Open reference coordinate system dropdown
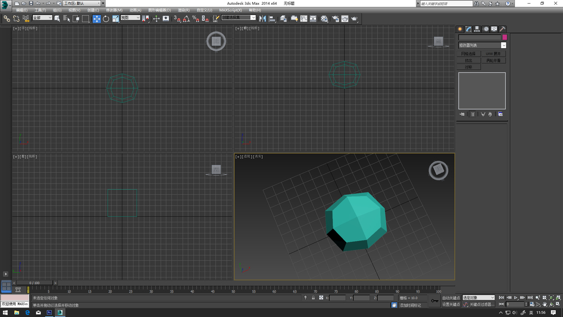 (x=130, y=17)
